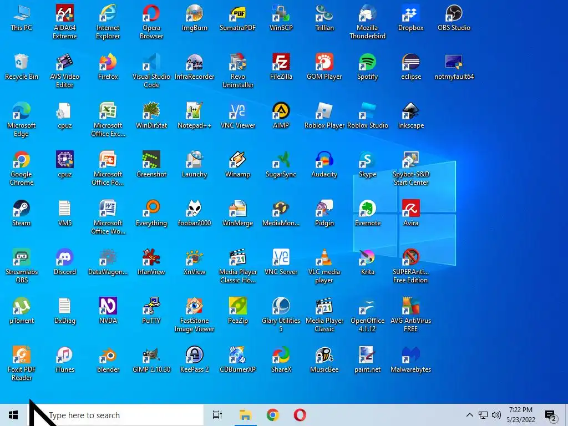
Task: Click the Visual Studio Code icon
Action: tap(151, 70)
